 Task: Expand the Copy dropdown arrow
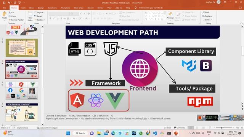[x=18, y=16]
